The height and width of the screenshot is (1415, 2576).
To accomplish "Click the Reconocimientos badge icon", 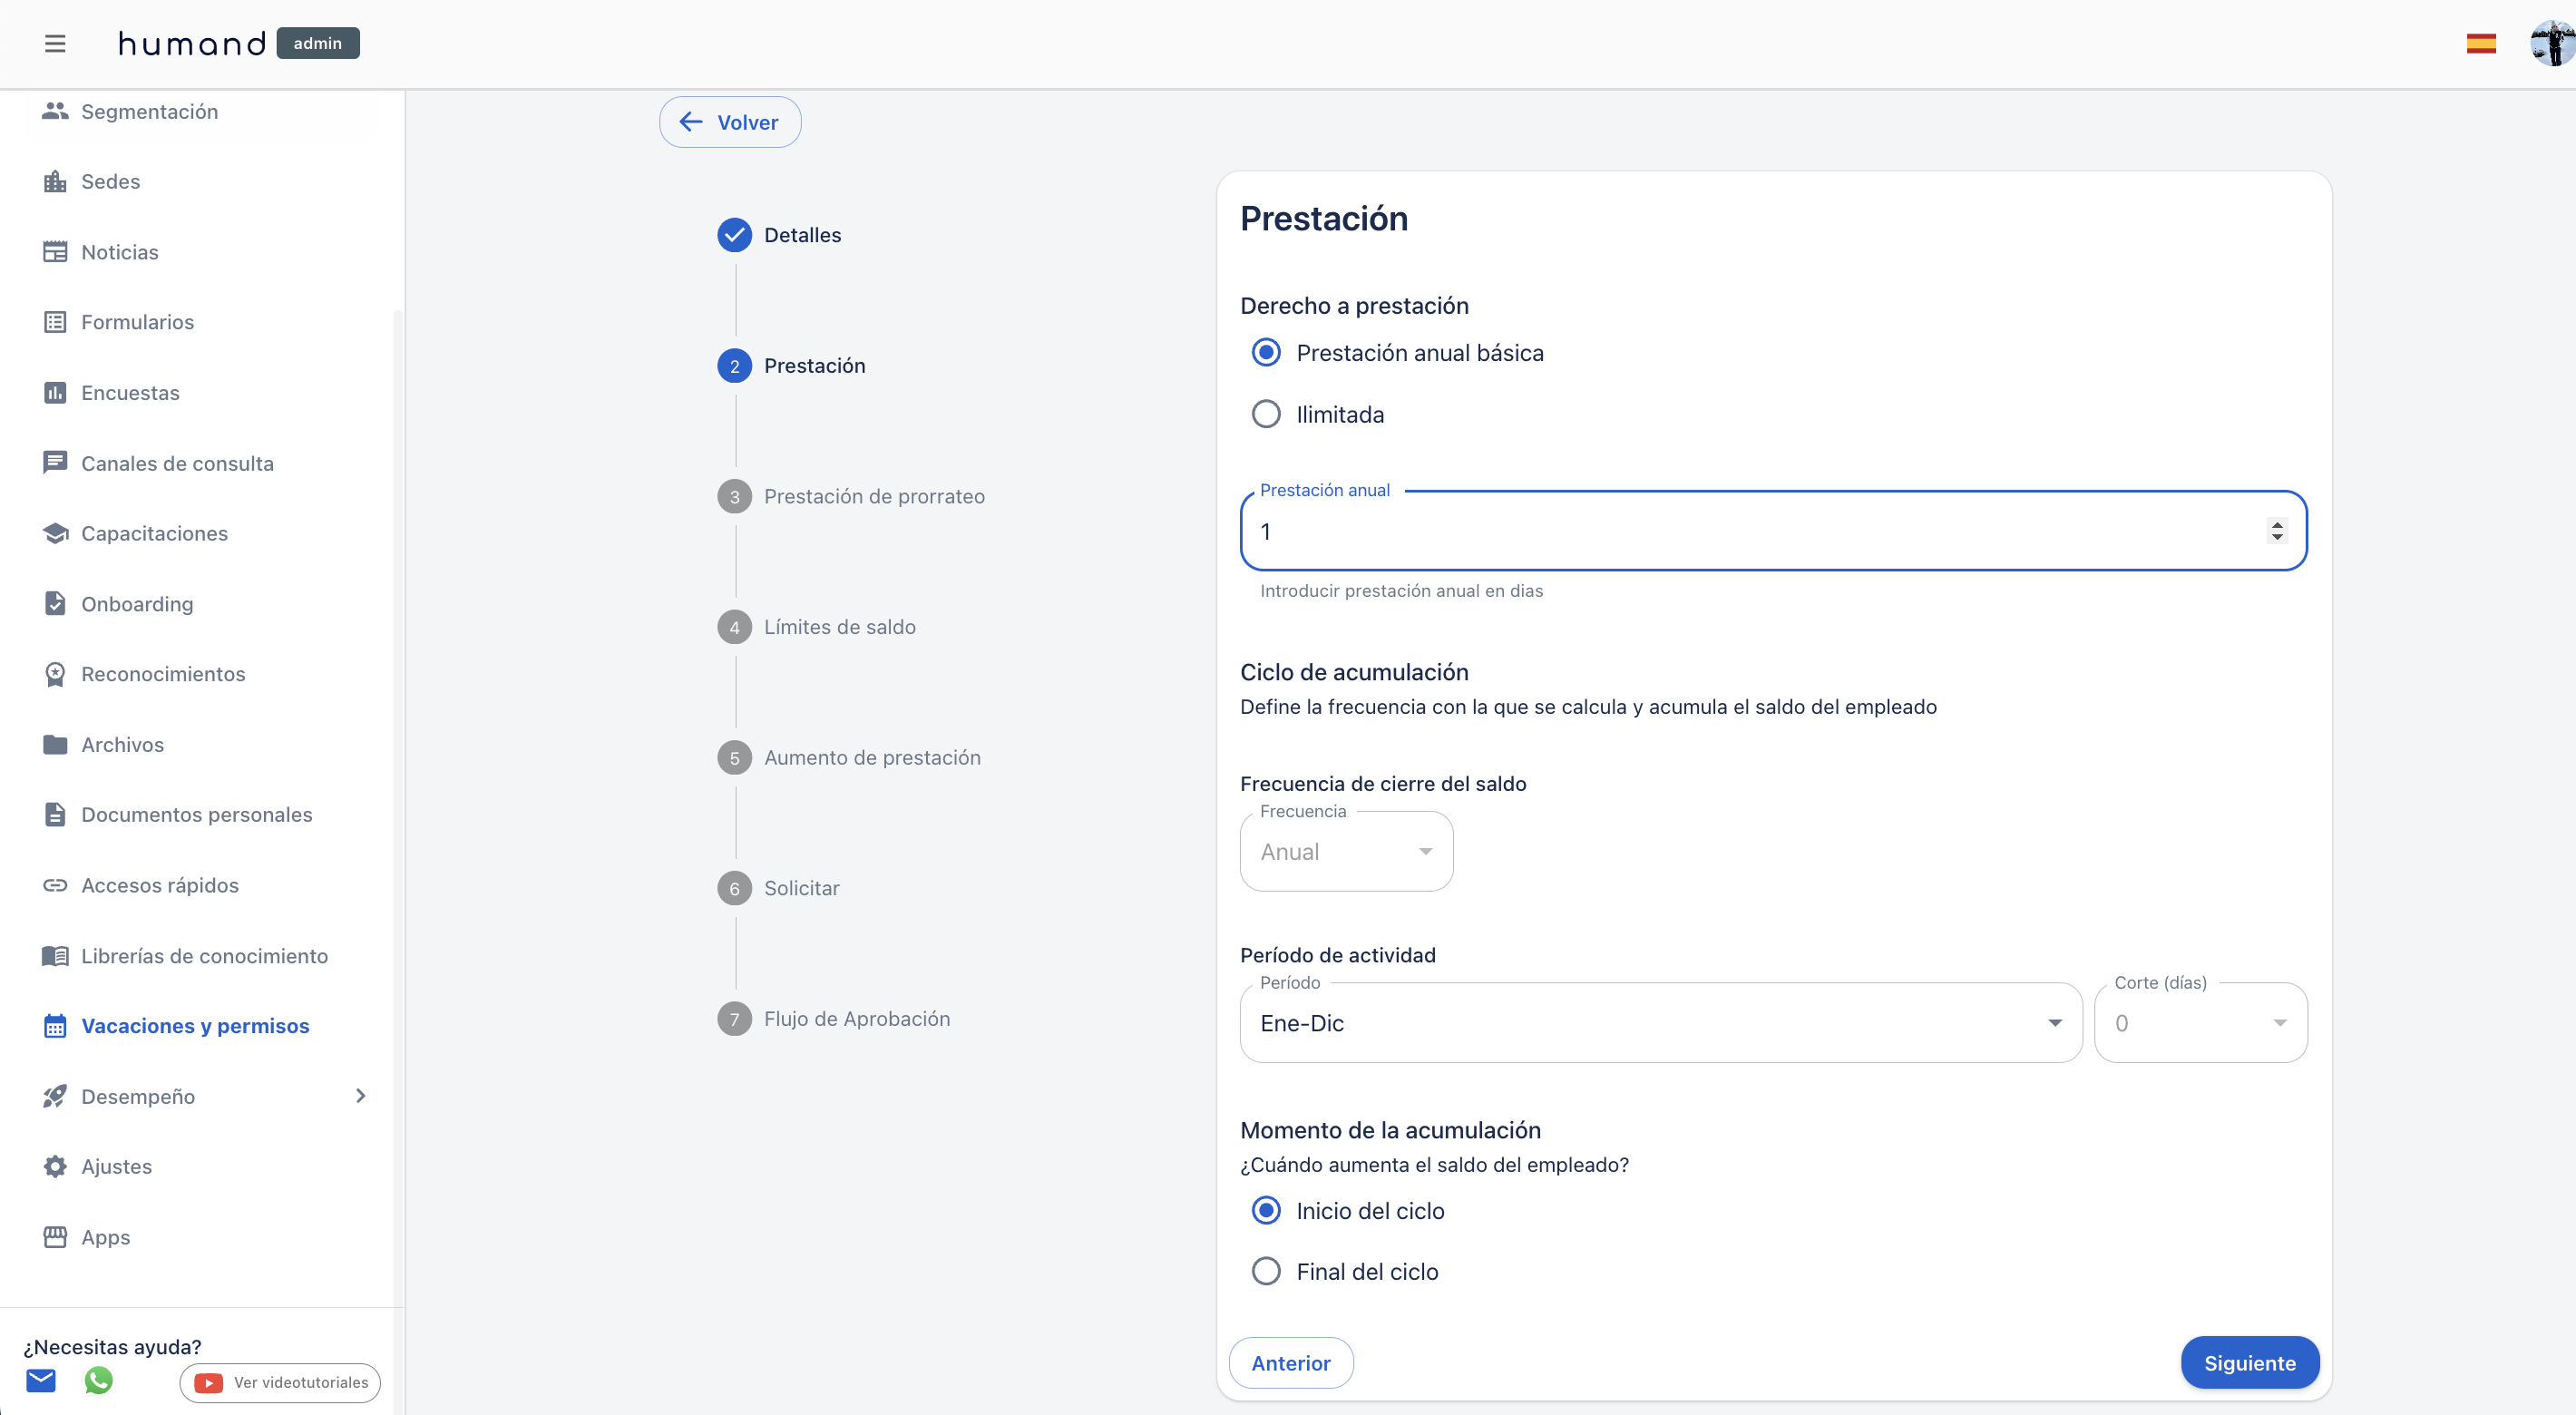I will pyautogui.click(x=55, y=674).
